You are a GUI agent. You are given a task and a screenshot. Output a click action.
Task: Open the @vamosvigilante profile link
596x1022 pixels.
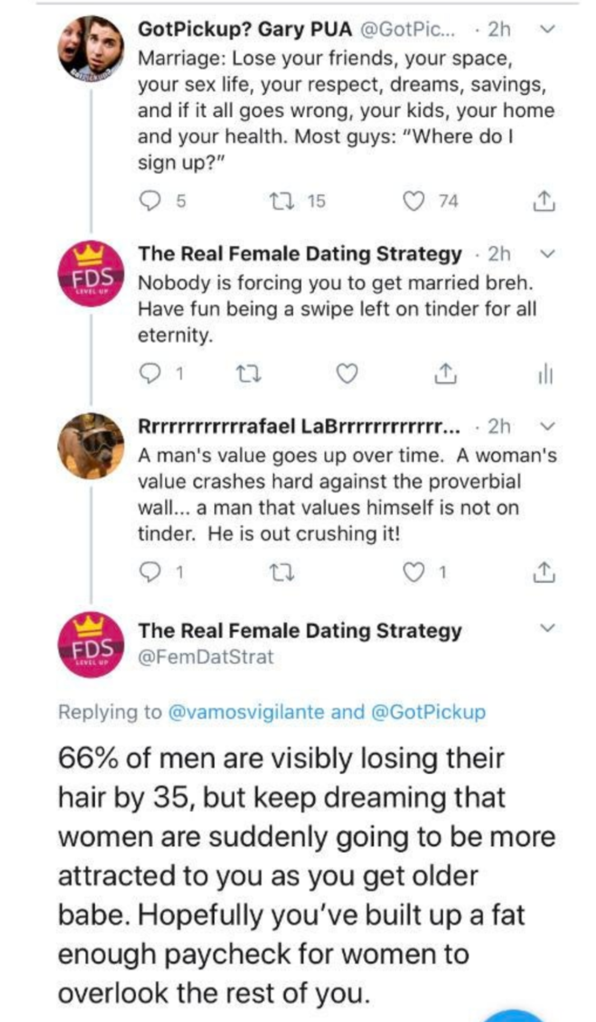click(x=246, y=712)
